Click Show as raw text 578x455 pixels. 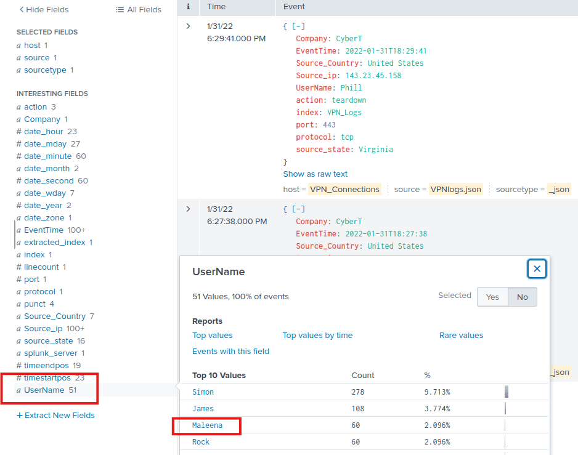coord(315,174)
